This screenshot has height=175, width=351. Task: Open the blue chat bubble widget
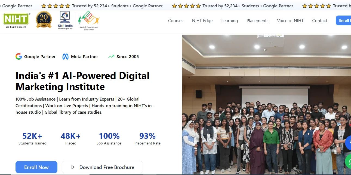tap(349, 143)
